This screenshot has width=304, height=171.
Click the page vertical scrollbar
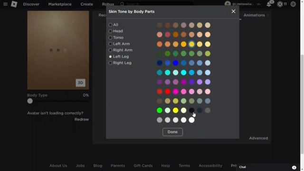tap(302, 104)
